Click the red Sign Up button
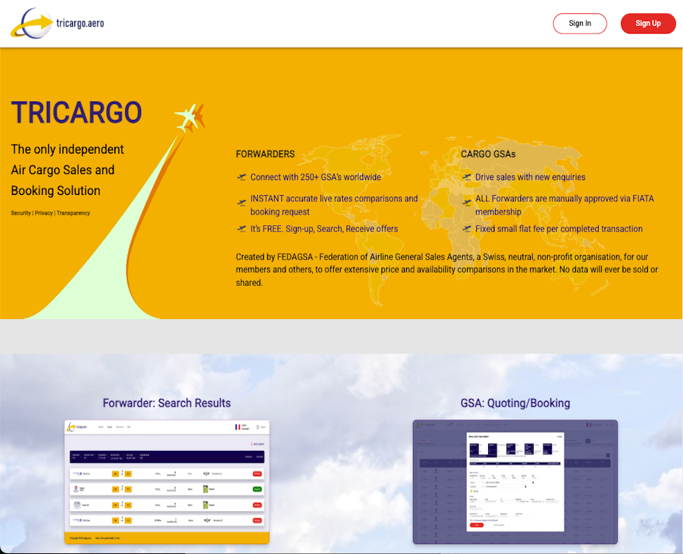Image resolution: width=683 pixels, height=554 pixels. 648,24
